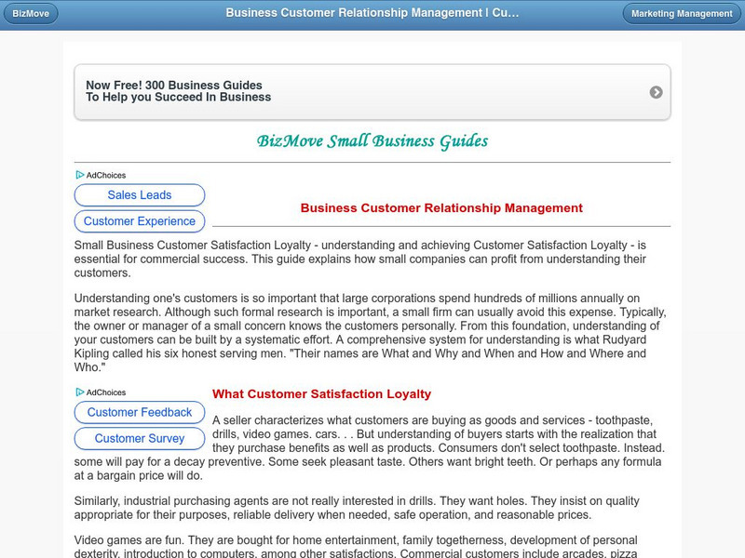The width and height of the screenshot is (745, 558).
Task: Click the AdChoices triangle icon above Sales Leads
Action: click(x=80, y=175)
